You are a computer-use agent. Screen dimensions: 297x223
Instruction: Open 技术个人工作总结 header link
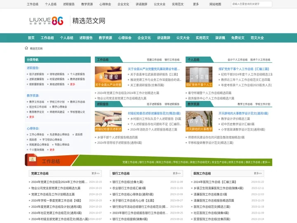click(260, 60)
